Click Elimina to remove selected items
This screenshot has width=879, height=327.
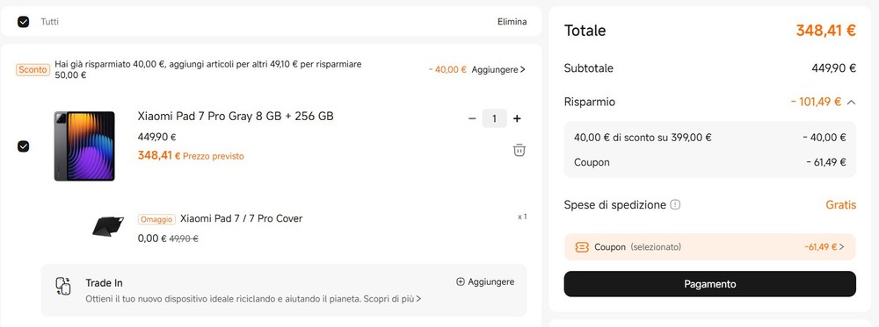pos(512,22)
